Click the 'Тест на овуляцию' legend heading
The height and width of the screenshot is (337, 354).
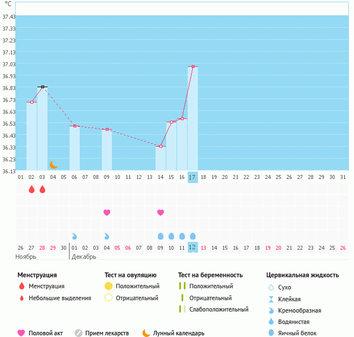pyautogui.click(x=131, y=275)
